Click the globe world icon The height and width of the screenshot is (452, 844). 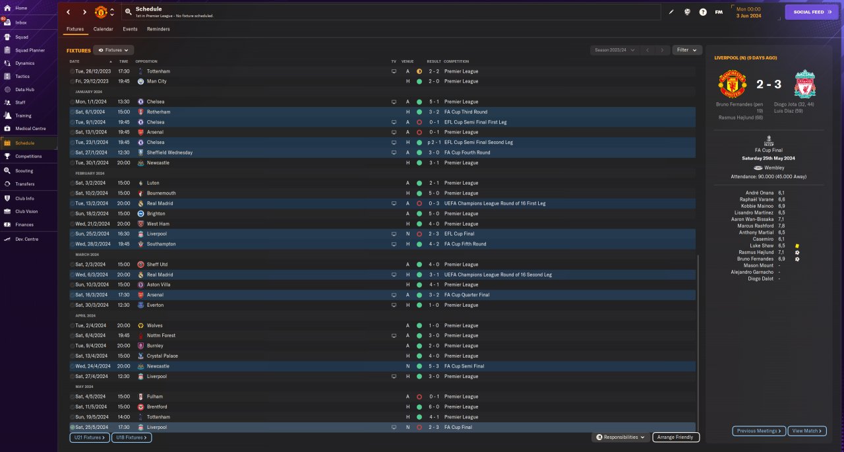pos(687,12)
